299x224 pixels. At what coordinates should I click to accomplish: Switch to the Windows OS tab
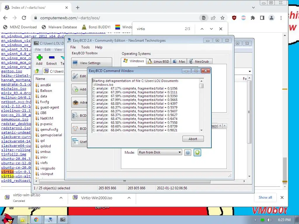pos(134,61)
